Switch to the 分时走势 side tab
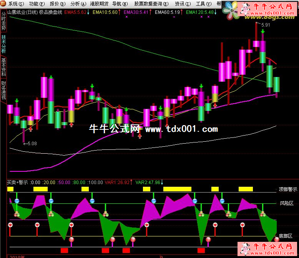The width and height of the screenshot is (299, 258). 3,22
